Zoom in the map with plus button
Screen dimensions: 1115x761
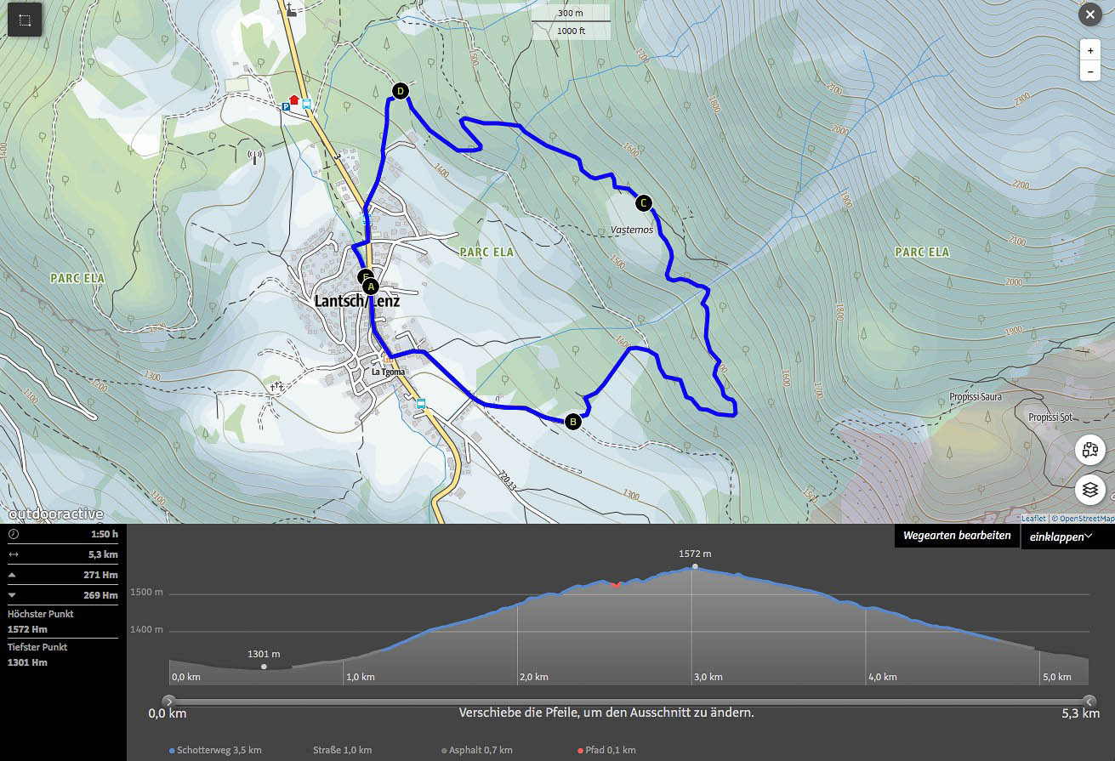pos(1089,50)
